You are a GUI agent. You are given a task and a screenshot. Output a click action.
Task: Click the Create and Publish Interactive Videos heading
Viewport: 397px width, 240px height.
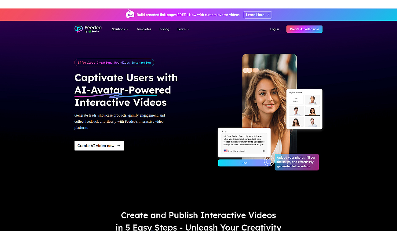(x=198, y=215)
